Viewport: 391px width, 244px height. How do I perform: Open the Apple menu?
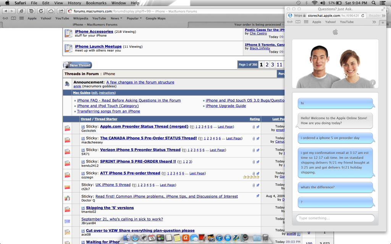[x=7, y=3]
